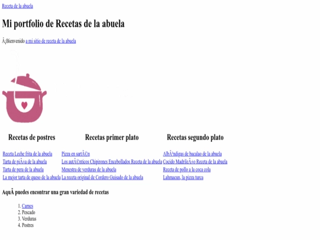The width and height of the screenshot is (320, 240).
Task: Open 'La mejor tarta de queso de la abuela'
Action: [x=31, y=178]
